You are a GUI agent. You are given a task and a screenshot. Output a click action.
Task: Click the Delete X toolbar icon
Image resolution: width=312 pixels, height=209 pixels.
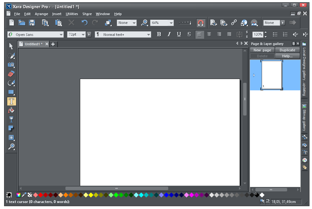[71, 23]
